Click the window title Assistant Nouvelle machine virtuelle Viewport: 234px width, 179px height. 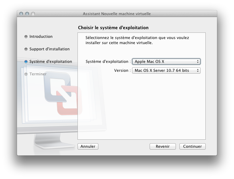tap(117, 14)
